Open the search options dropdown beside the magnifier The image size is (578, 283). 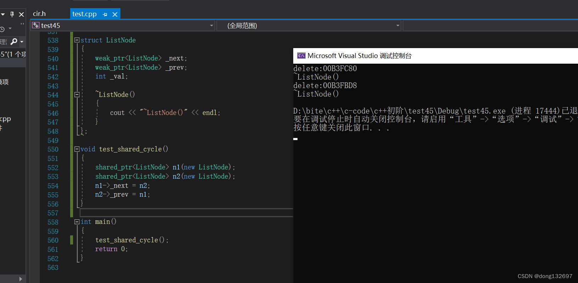[22, 42]
